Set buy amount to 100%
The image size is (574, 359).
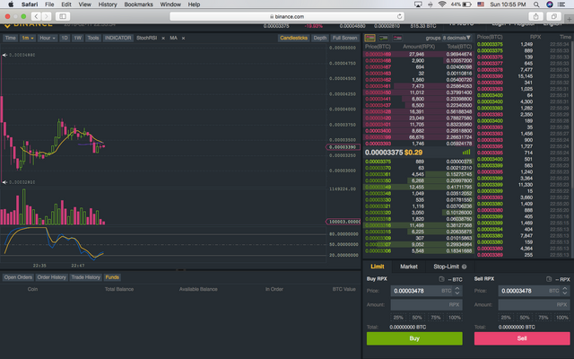pyautogui.click(x=455, y=318)
